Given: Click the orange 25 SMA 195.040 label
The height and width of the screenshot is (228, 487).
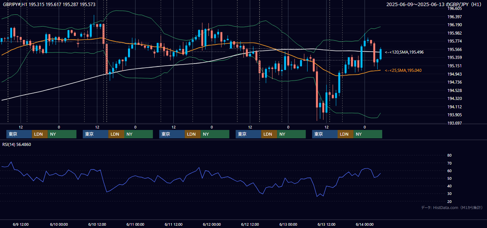Looking at the screenshot, I should coord(403,70).
